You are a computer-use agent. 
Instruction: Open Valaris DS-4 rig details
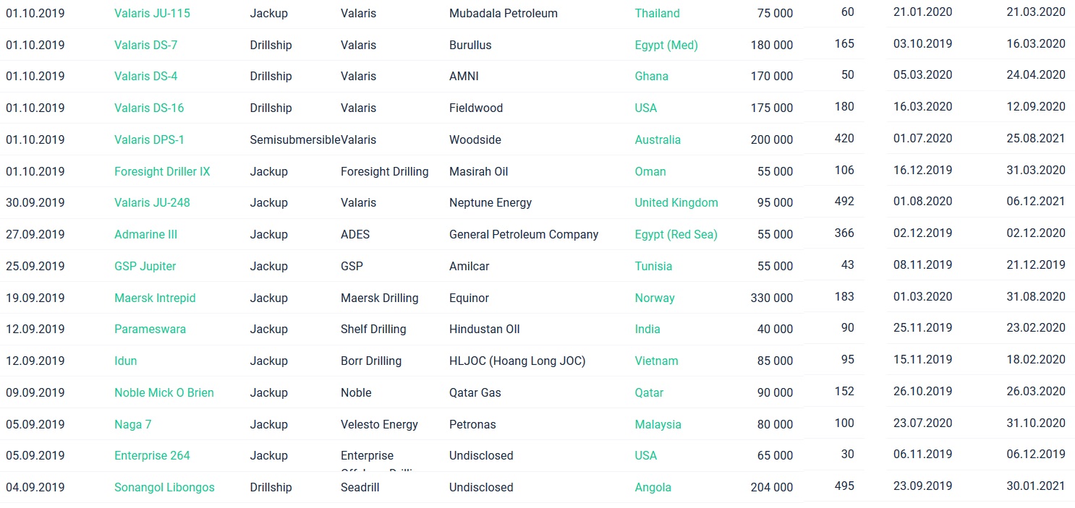[x=145, y=76]
